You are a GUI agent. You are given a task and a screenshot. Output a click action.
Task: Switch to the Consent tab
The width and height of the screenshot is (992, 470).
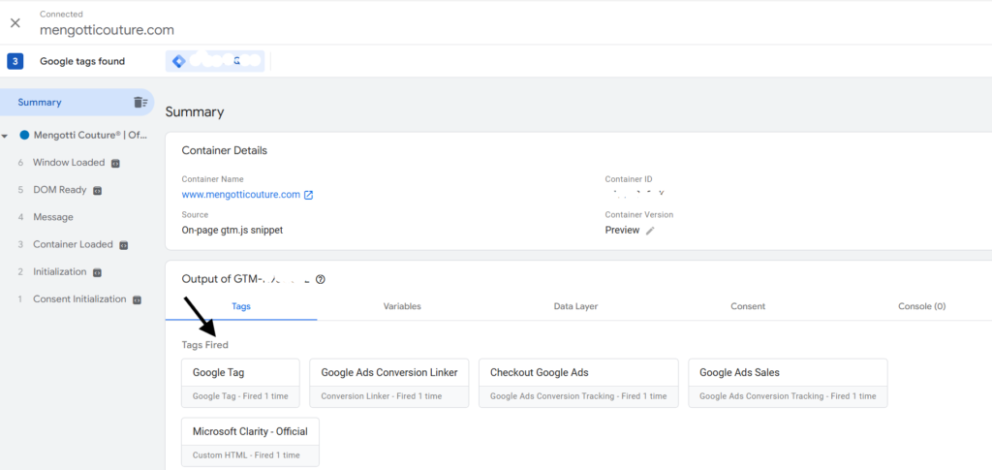click(x=748, y=306)
